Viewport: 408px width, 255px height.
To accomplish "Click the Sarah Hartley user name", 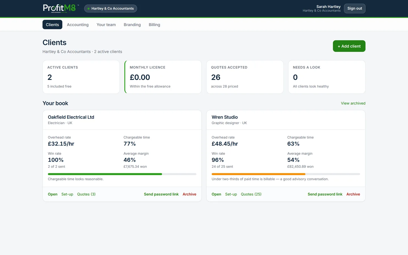I will 328,7.
